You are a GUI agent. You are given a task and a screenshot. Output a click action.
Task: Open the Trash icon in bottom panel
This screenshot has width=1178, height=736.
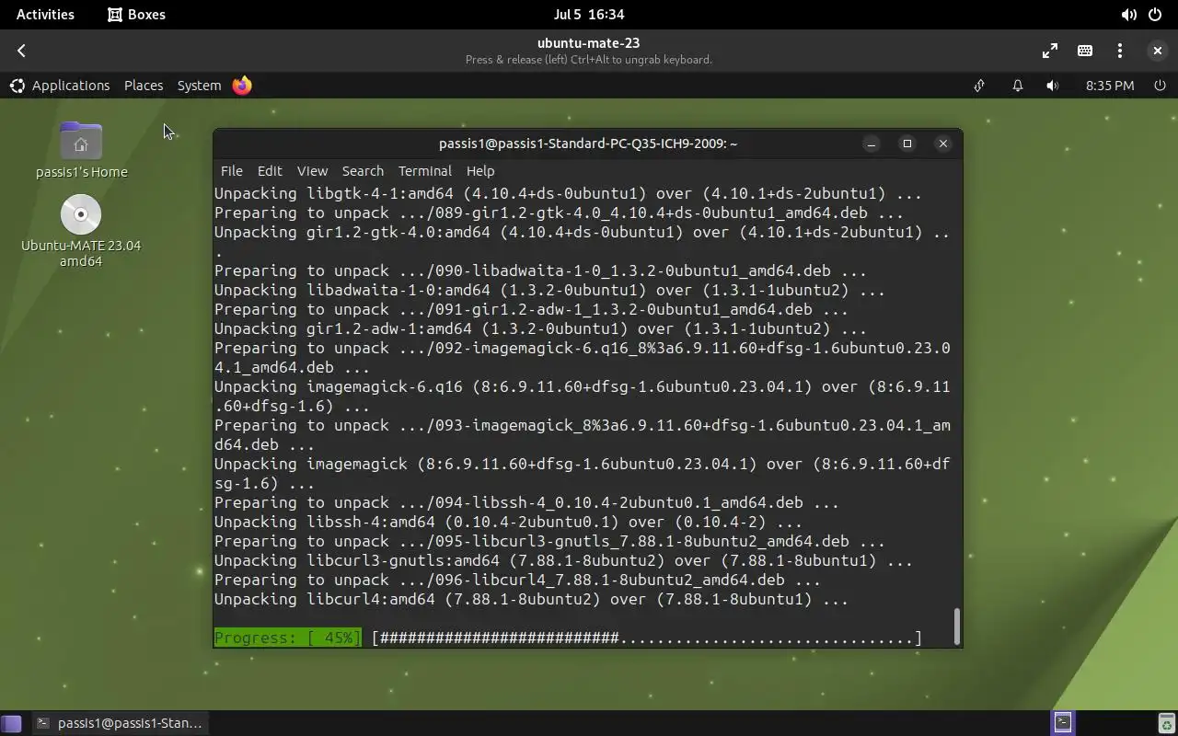tap(1166, 723)
